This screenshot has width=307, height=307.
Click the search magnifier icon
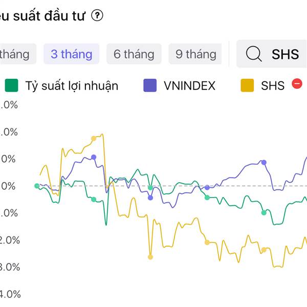(254, 54)
